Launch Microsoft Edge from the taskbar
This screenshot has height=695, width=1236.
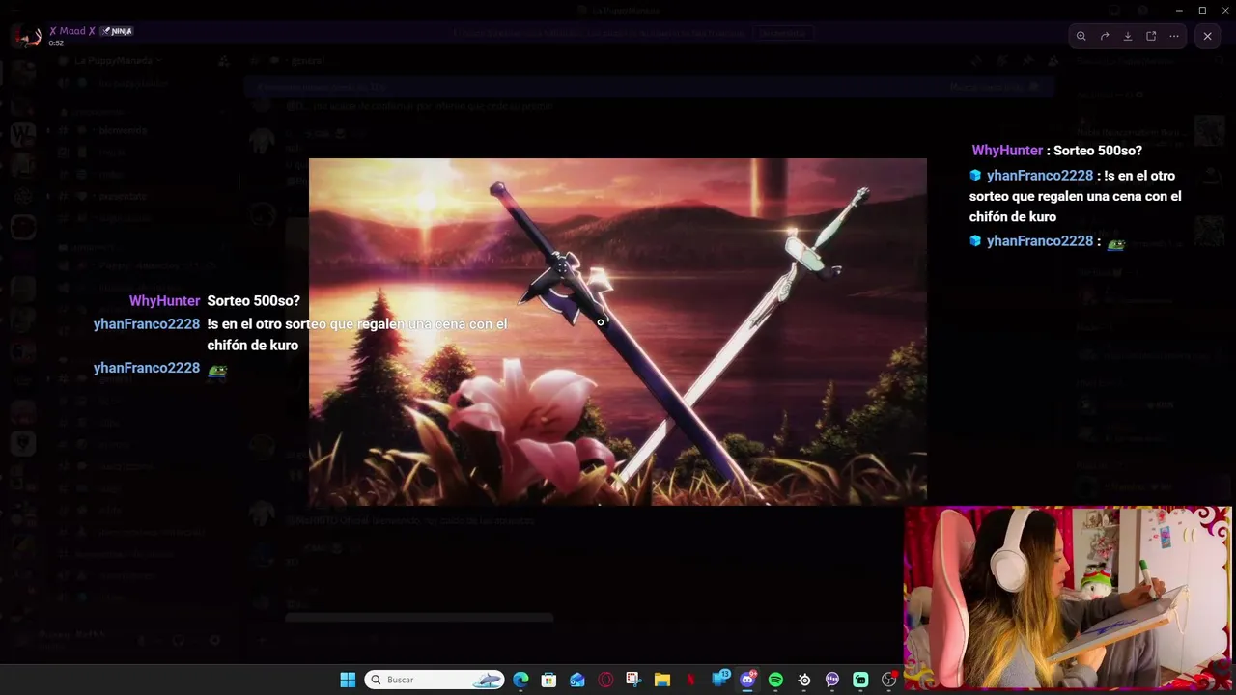click(x=521, y=680)
